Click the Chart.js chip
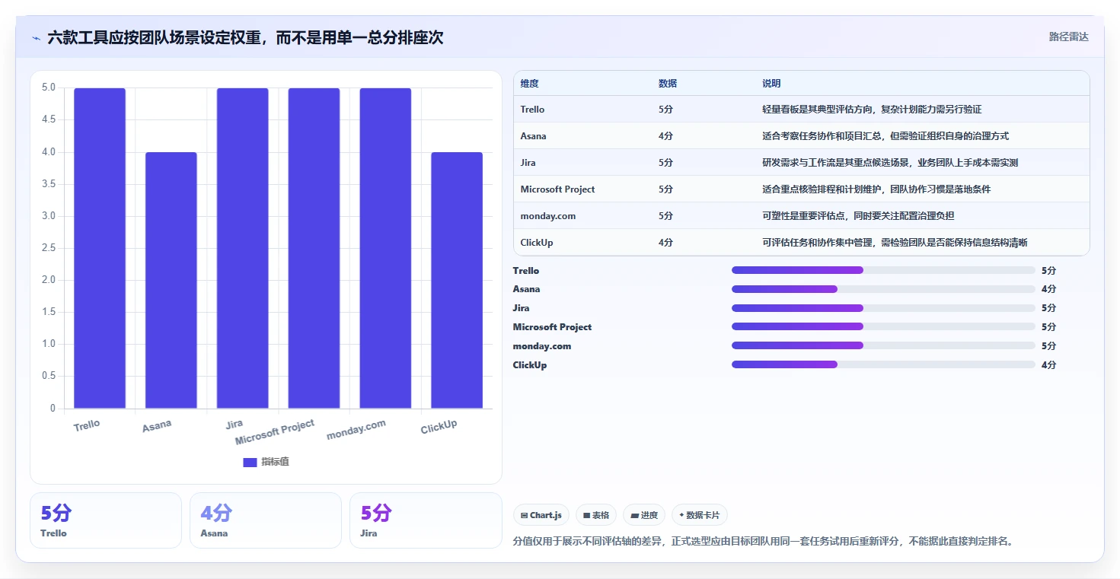 point(541,515)
